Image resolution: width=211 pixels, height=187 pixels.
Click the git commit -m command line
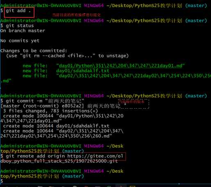tap(42, 101)
